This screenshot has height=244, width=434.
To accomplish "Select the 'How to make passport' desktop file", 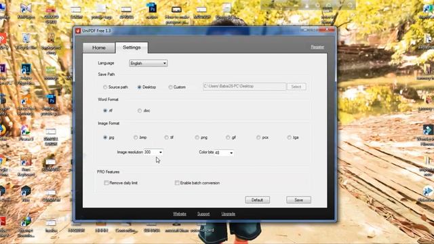I will pyautogui.click(x=176, y=14).
